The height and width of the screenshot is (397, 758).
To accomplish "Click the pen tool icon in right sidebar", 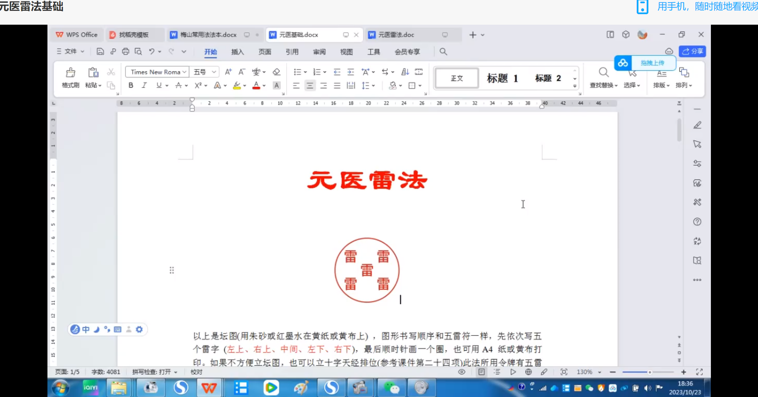I will (x=697, y=125).
